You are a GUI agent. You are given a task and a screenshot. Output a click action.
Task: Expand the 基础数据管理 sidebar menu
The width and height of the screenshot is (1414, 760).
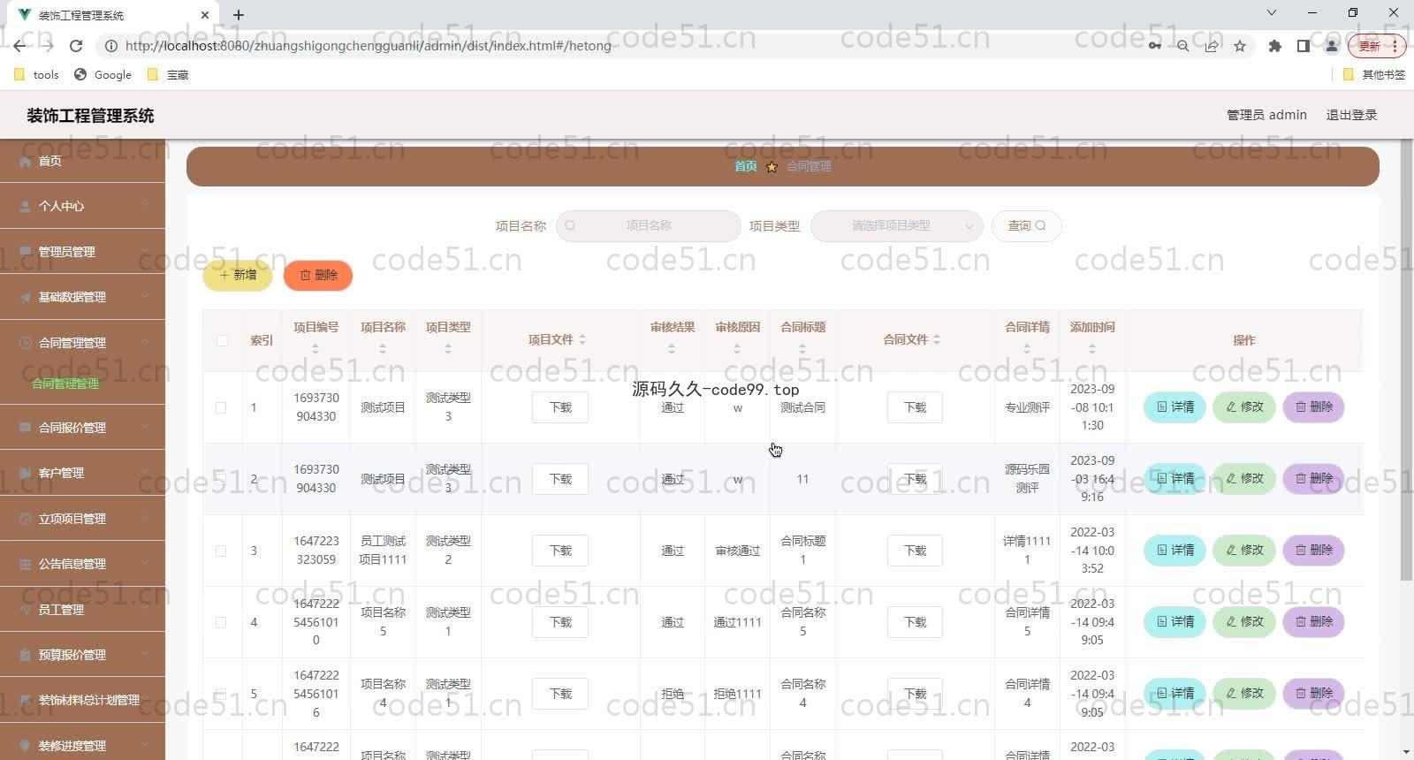83,297
